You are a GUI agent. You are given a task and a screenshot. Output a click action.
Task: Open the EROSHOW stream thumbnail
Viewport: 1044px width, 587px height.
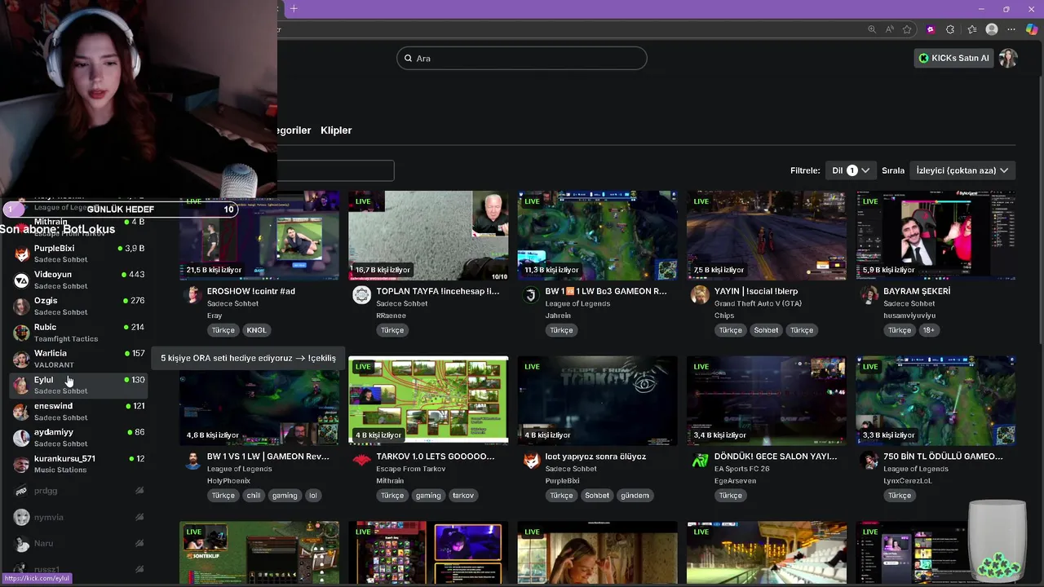point(259,236)
